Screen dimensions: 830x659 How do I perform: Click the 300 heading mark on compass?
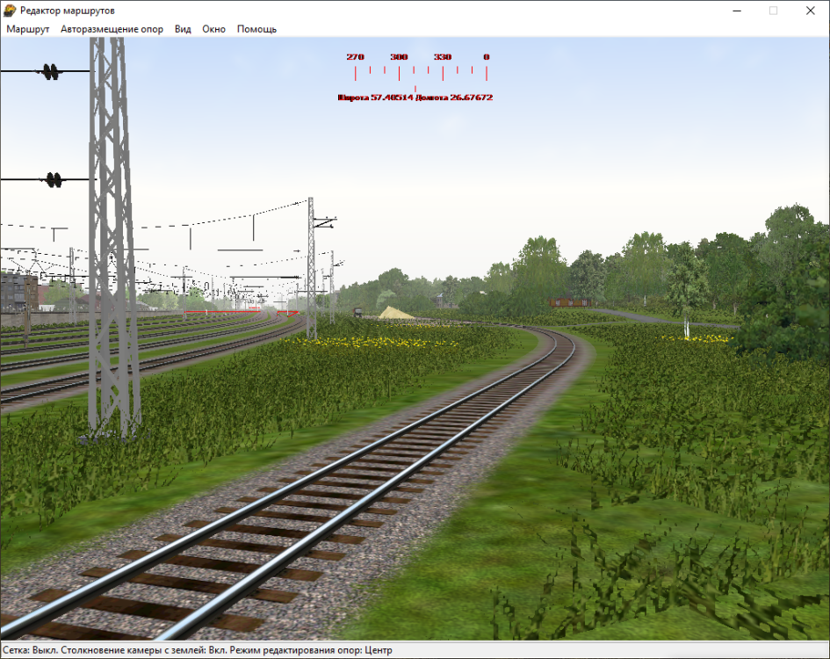coord(399,57)
